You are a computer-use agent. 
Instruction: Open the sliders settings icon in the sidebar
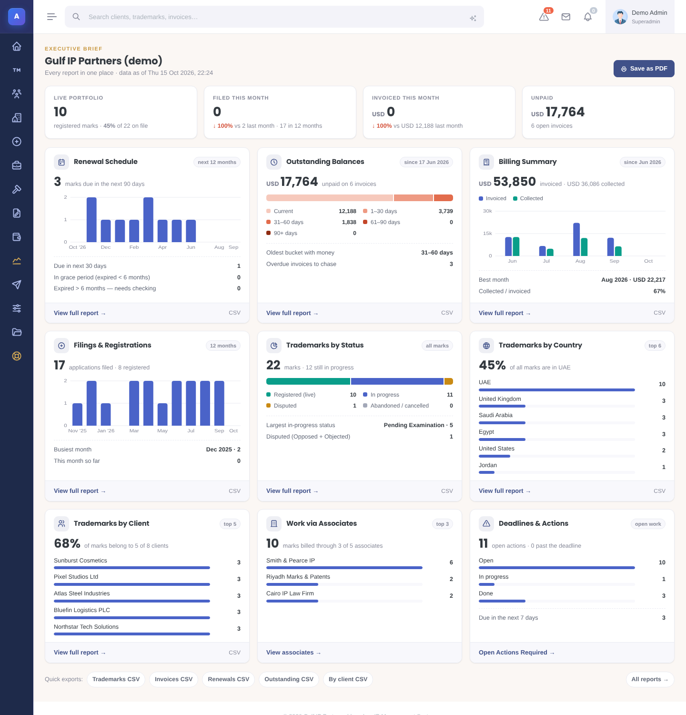(17, 308)
